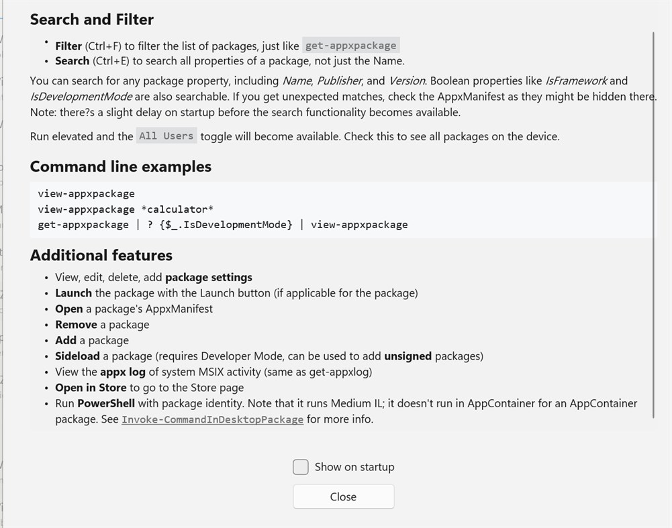Click the "Show on startup" label text
Viewport: 672px width, 528px height.
(354, 467)
